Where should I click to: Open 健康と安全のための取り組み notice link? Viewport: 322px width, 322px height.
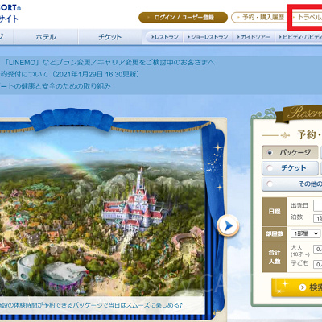[x=56, y=86]
